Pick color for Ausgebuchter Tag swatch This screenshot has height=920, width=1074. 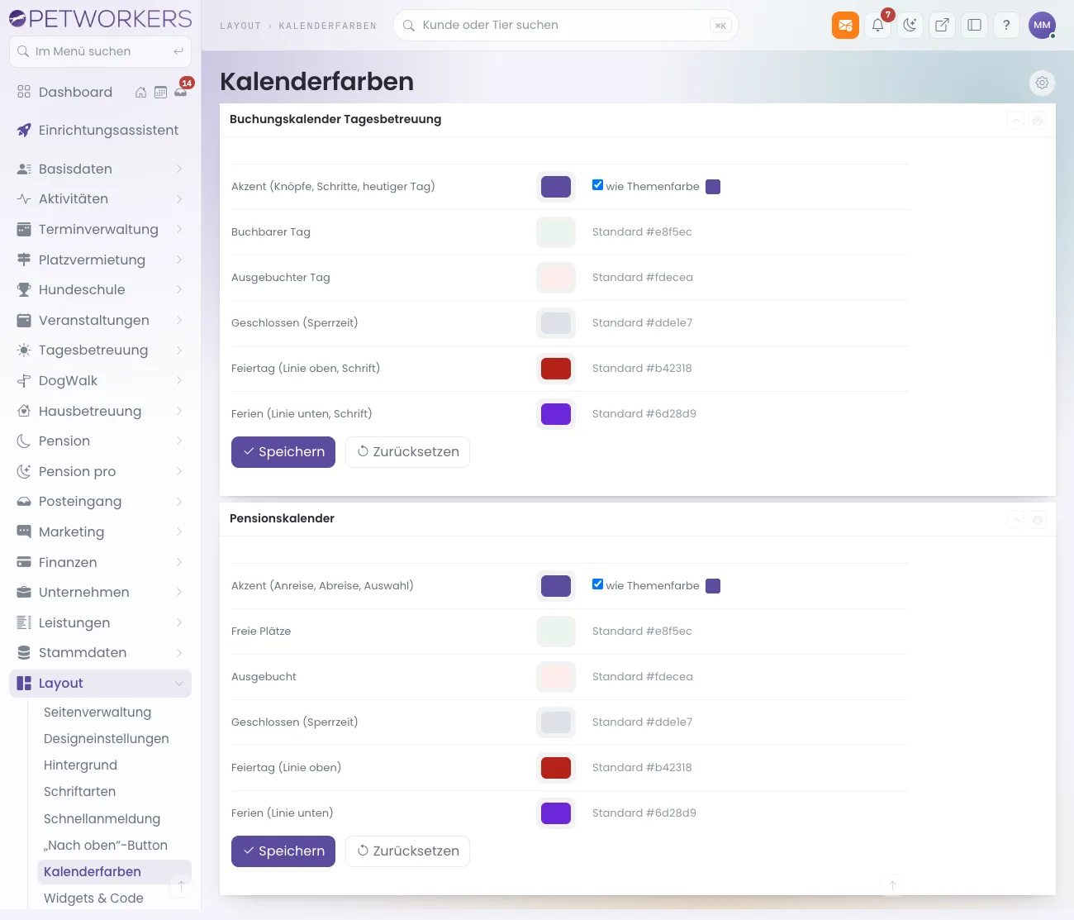[x=556, y=278]
